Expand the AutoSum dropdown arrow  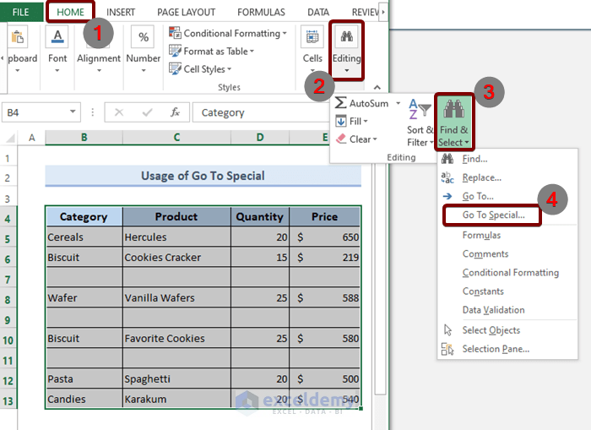tap(398, 103)
